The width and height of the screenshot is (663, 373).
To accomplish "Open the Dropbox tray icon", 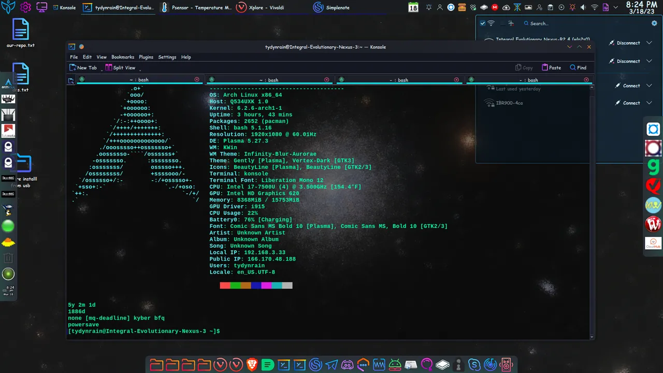I will [x=472, y=8].
